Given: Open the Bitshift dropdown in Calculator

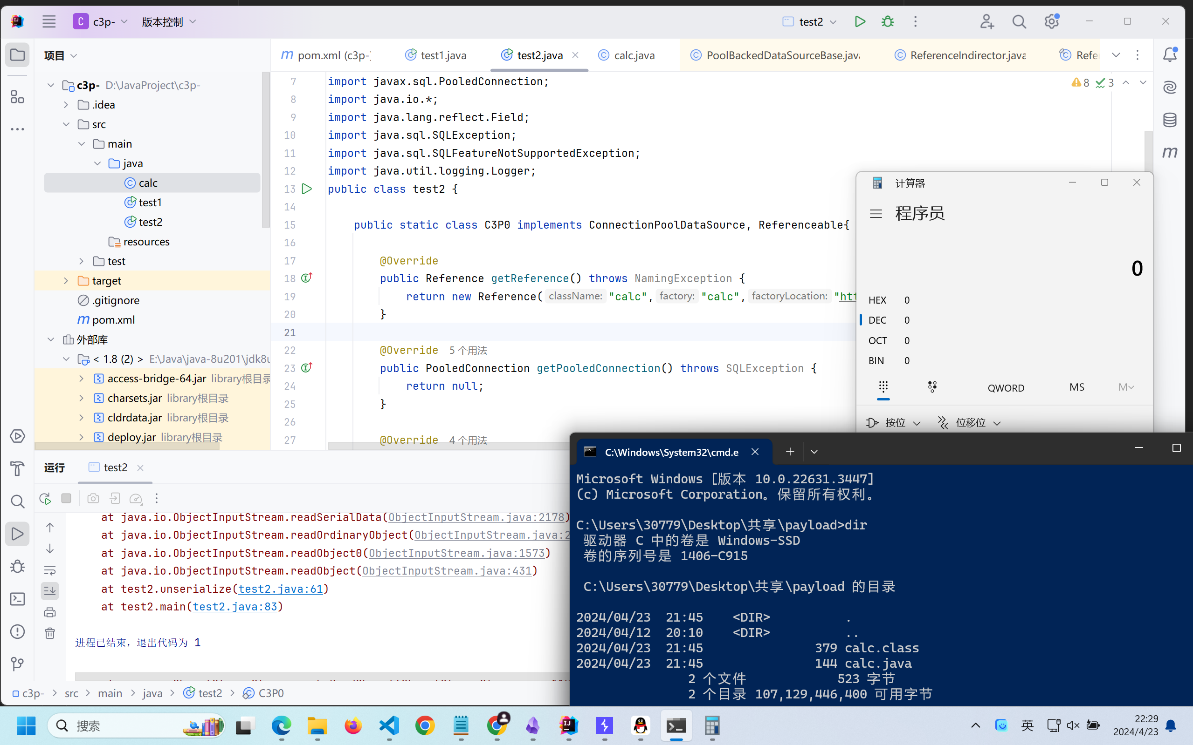Looking at the screenshot, I should click(x=970, y=423).
